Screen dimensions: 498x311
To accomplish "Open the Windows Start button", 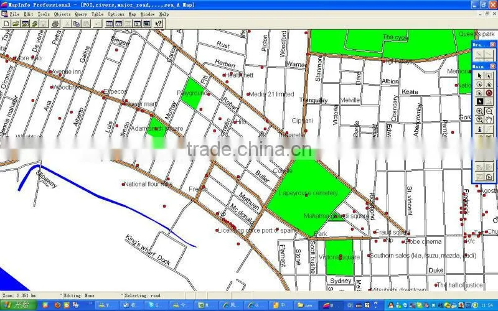I will [19, 305].
